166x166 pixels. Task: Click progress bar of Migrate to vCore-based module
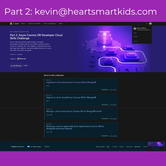coord(105,105)
